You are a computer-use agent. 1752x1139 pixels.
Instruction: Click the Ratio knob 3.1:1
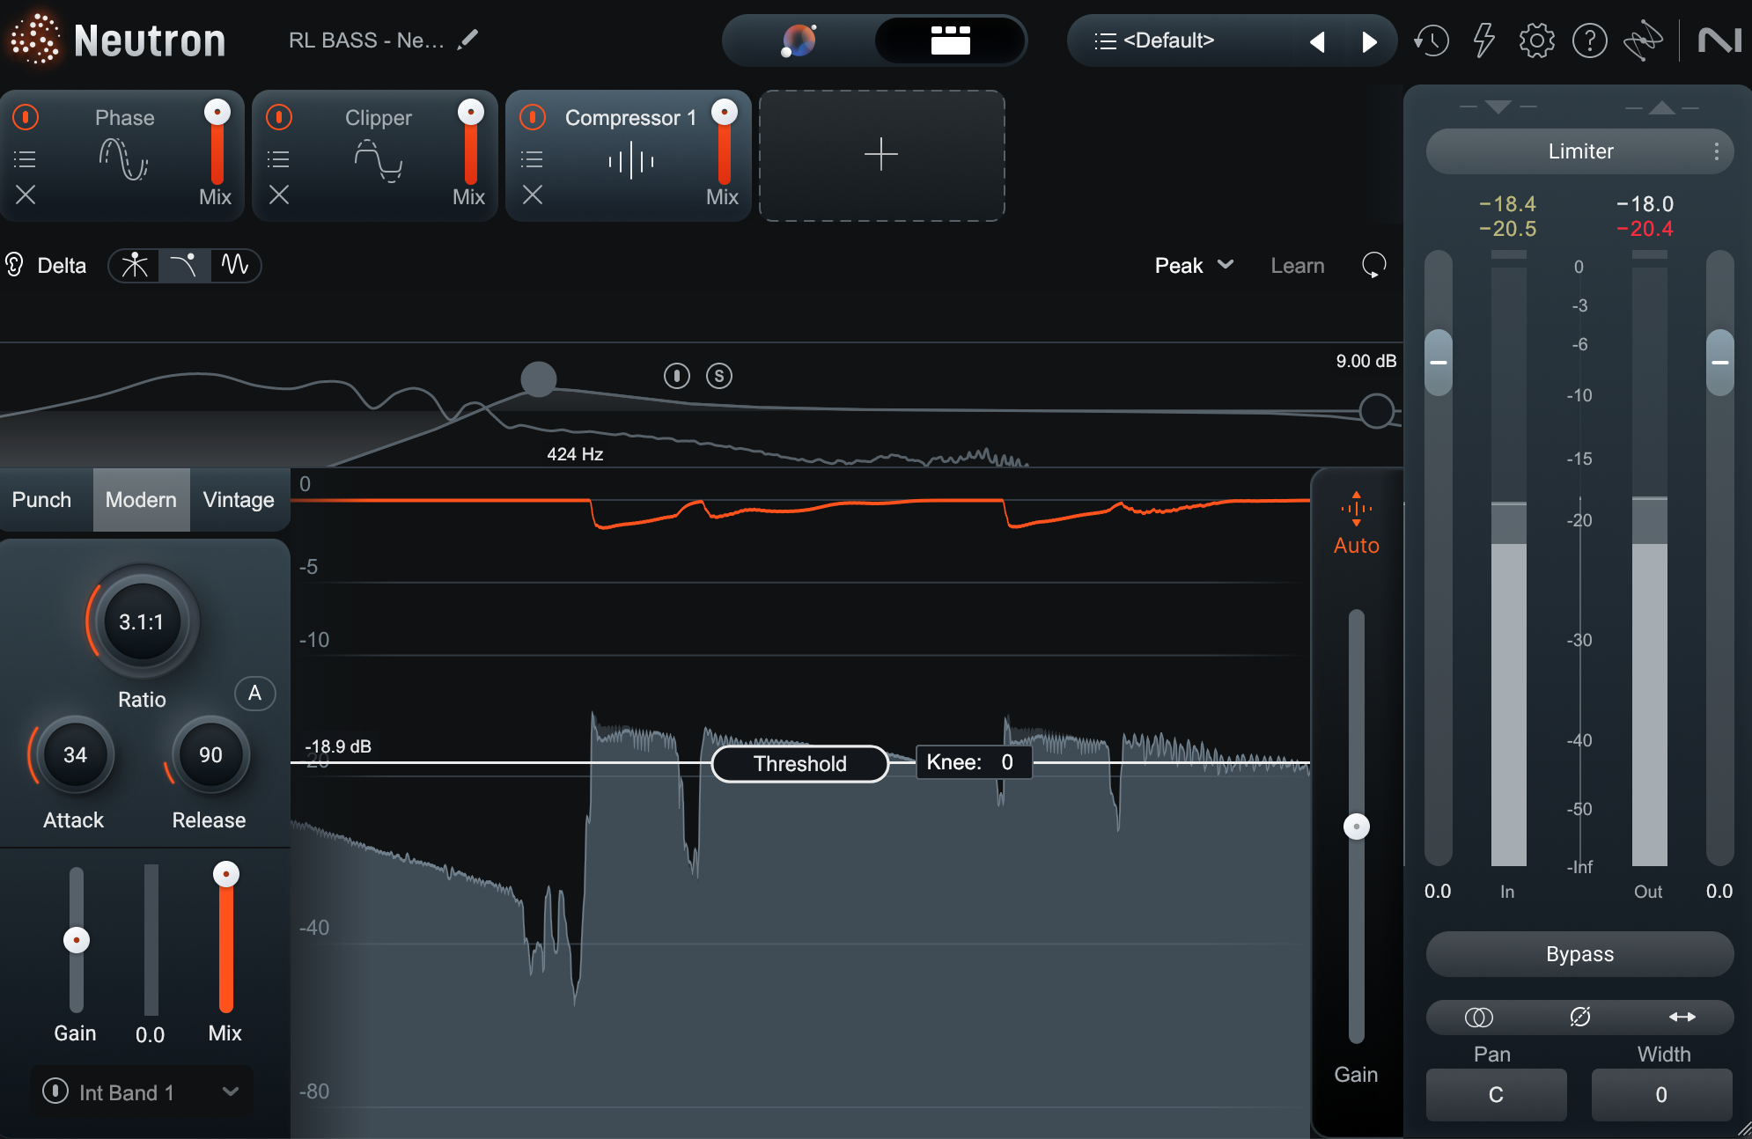click(142, 622)
